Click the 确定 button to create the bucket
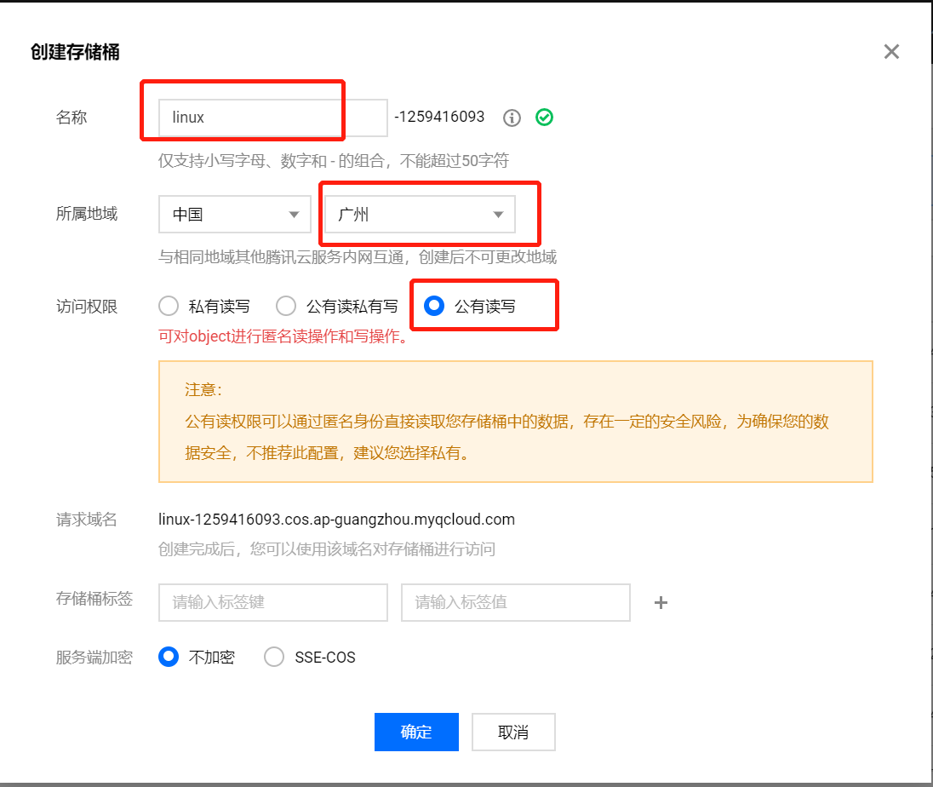 (x=416, y=732)
